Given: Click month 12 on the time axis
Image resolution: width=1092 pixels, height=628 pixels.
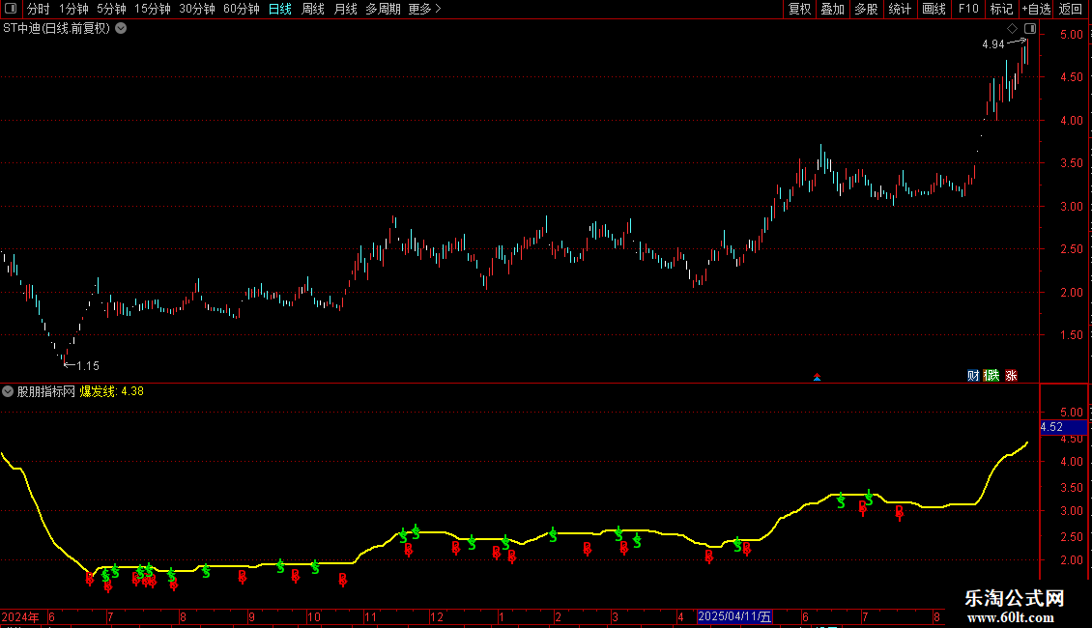Looking at the screenshot, I should pyautogui.click(x=437, y=616).
